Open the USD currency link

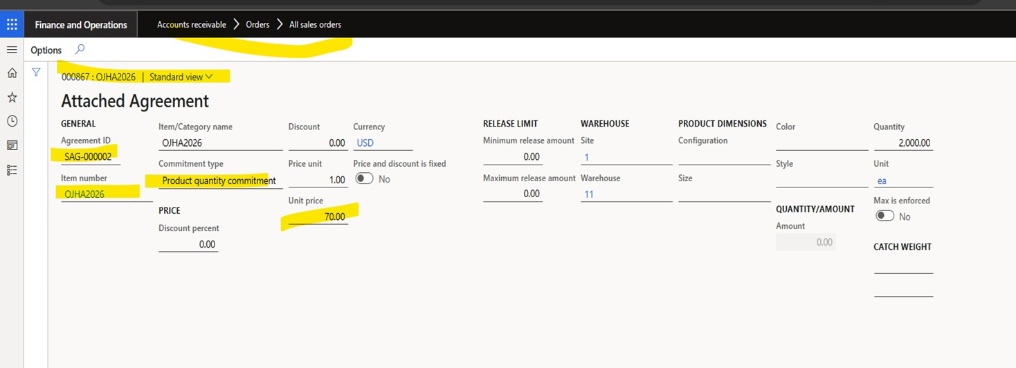click(365, 143)
